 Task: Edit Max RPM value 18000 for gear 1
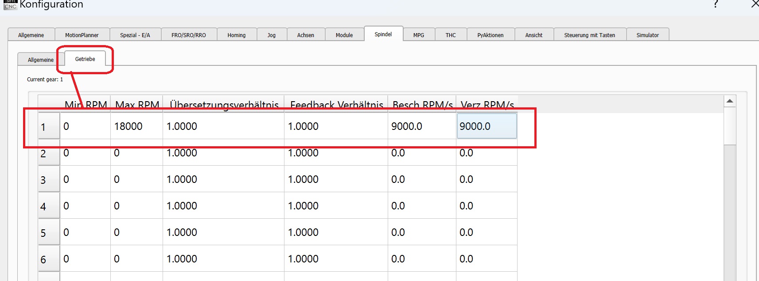[136, 126]
